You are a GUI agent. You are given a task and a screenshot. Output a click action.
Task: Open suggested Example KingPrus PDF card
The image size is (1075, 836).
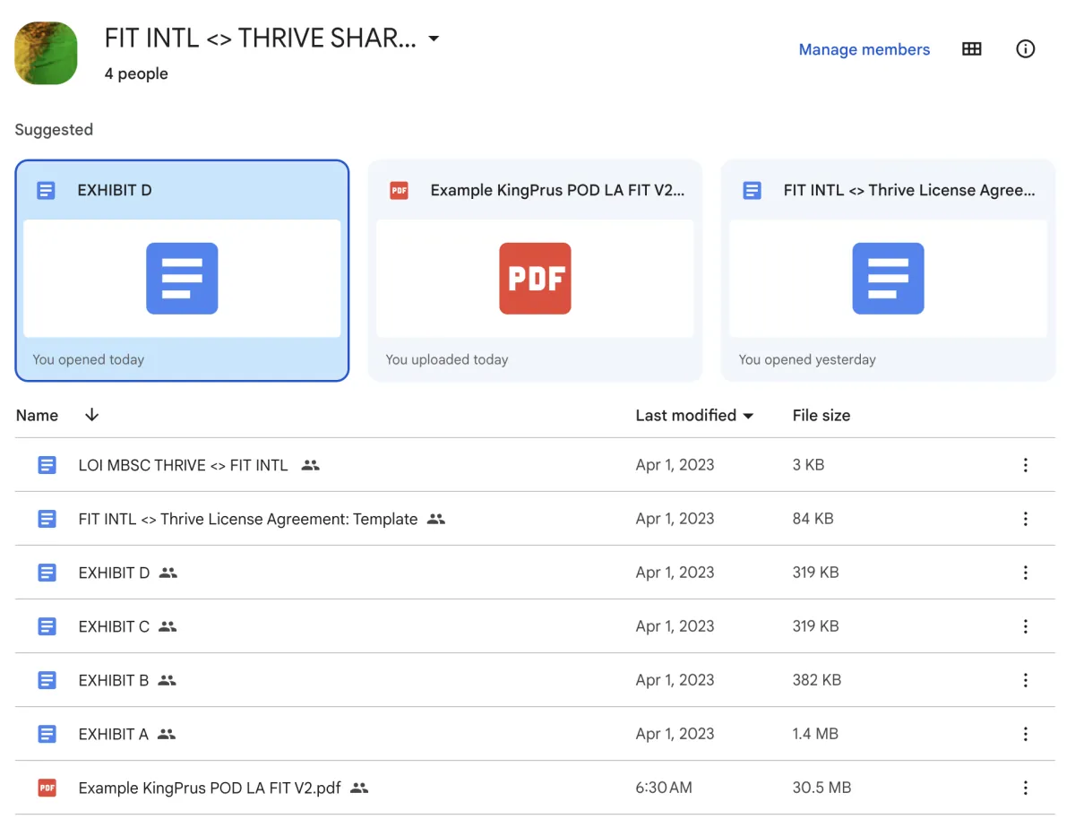point(535,271)
